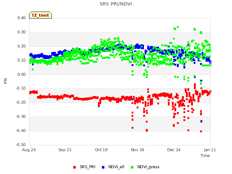
Task: Click the 0.20 y-axis tick label
Action: pyautogui.click(x=22, y=46)
